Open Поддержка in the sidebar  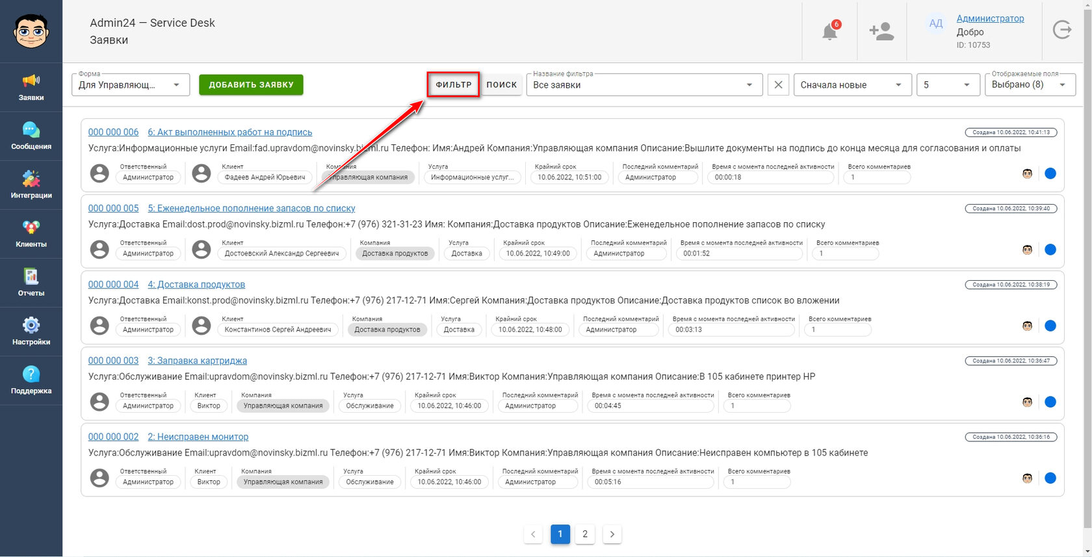(x=31, y=380)
